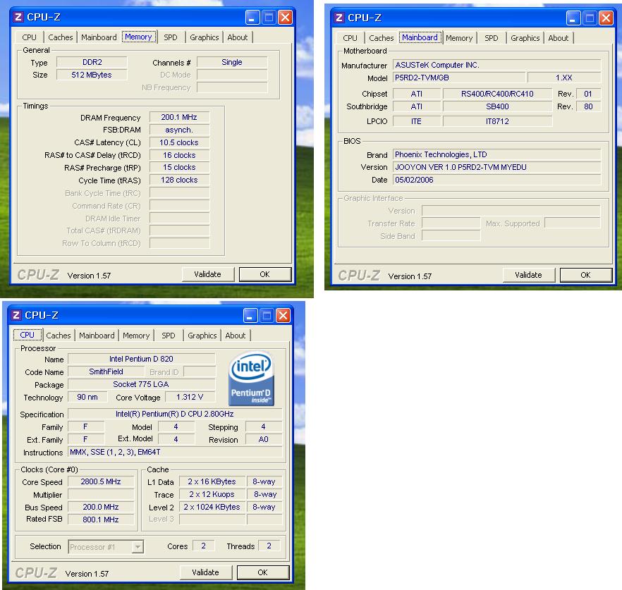Maximize button of the Mainboard CPU-Z window
The width and height of the screenshot is (622, 590).
[x=590, y=18]
